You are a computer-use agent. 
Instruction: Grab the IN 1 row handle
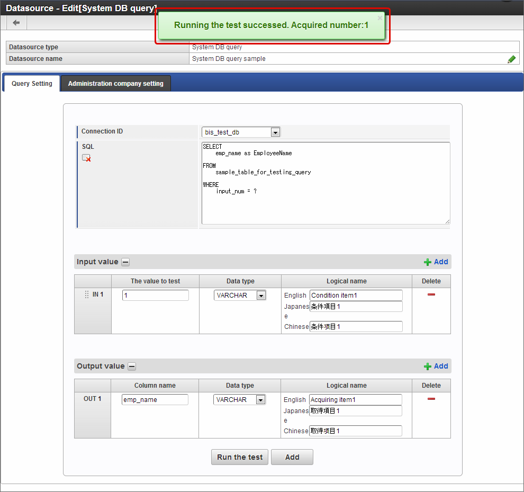click(87, 294)
